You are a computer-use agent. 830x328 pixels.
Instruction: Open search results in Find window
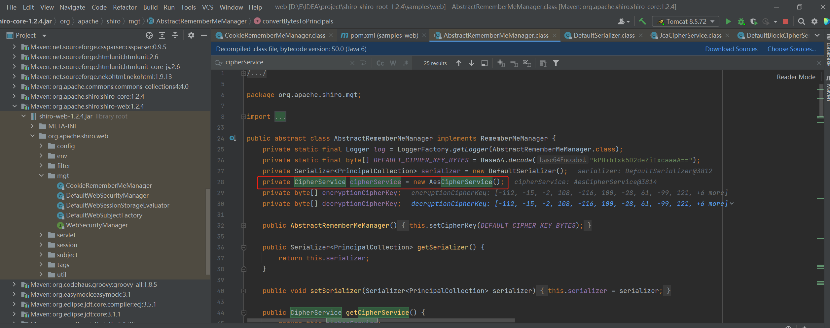pyautogui.click(x=485, y=63)
